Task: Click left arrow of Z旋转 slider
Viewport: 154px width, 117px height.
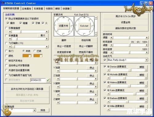Action: pos(58,102)
